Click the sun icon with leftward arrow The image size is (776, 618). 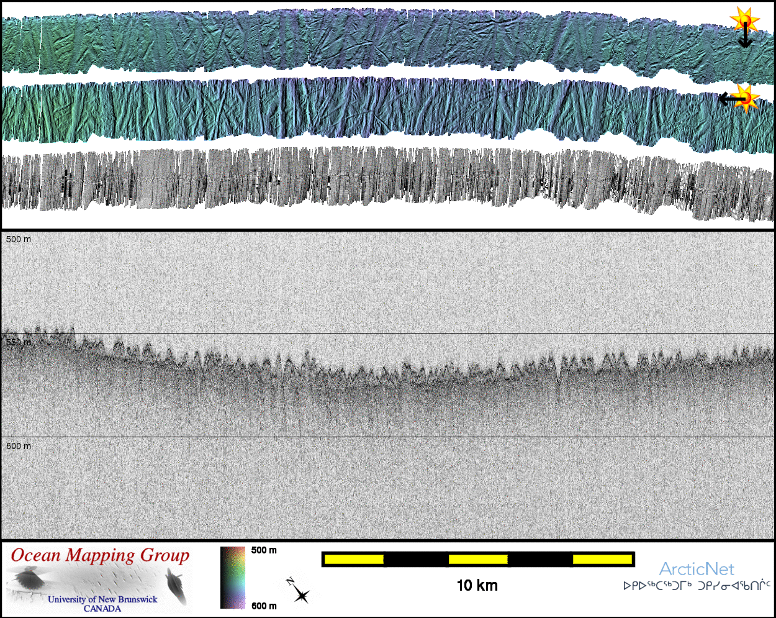(745, 98)
